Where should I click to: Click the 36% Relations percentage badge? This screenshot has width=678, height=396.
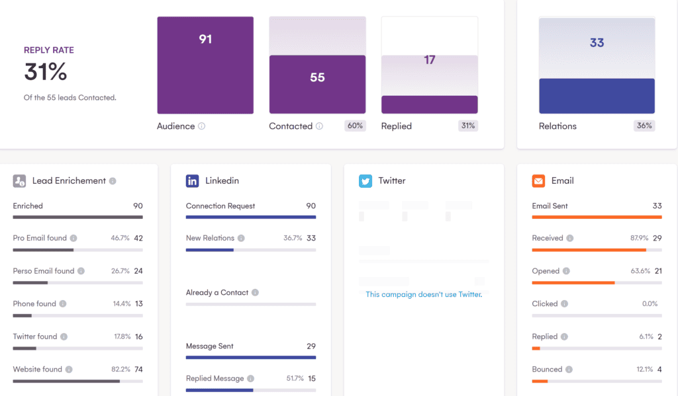click(644, 126)
